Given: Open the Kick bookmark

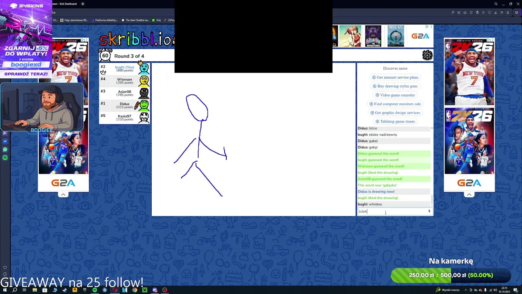Looking at the screenshot, I should 157,20.
